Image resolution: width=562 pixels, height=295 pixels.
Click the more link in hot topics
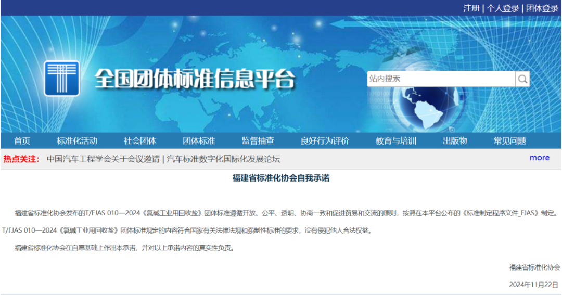pos(540,158)
